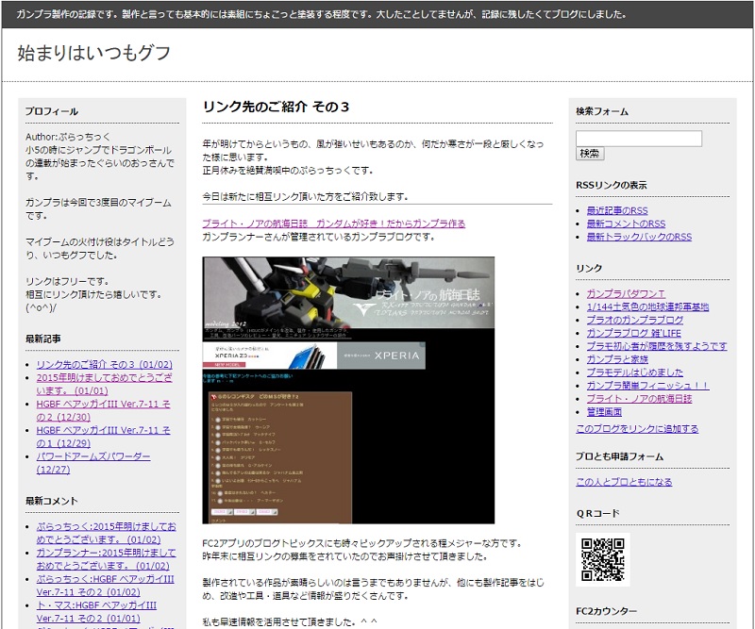755x629 pixels.
Task: Open the 最新トラックバックのRSS link
Action: (639, 237)
